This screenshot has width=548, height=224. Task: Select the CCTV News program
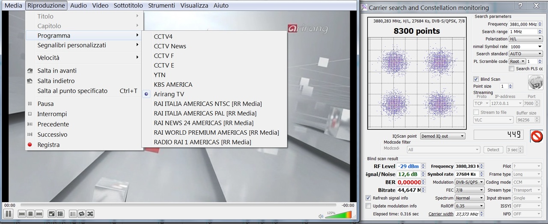coord(214,46)
